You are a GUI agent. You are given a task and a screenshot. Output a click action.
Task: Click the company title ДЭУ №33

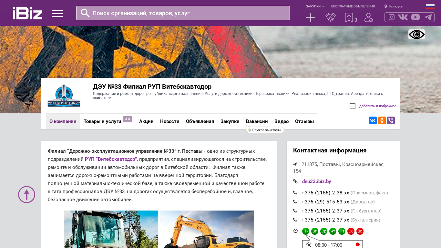click(x=152, y=87)
